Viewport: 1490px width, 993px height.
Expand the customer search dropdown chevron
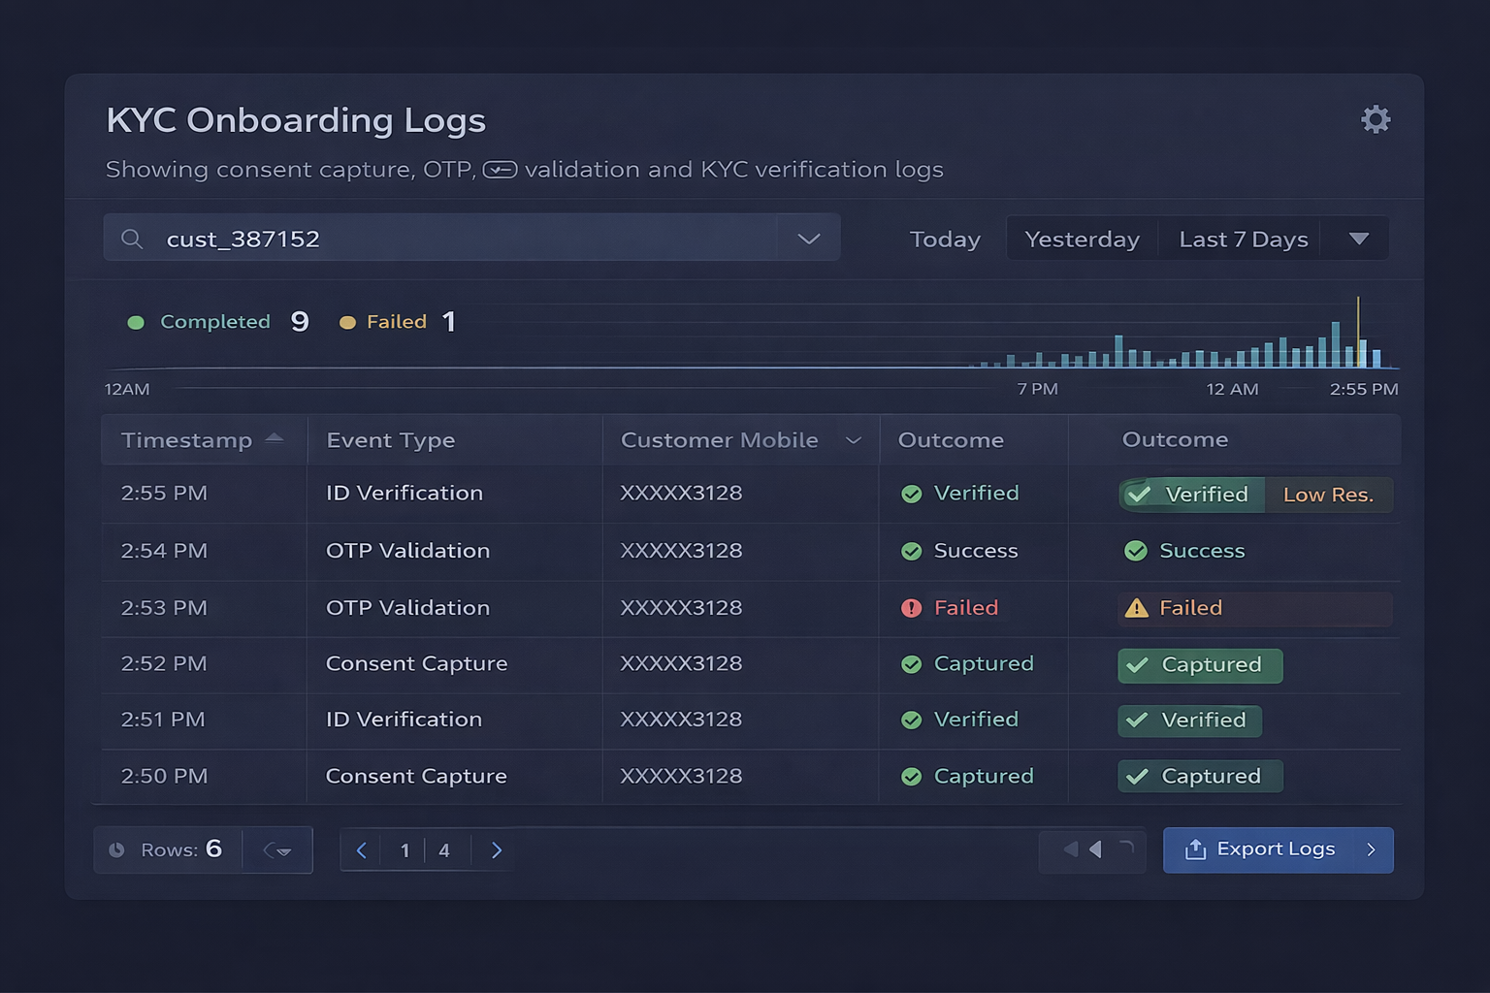[809, 239]
